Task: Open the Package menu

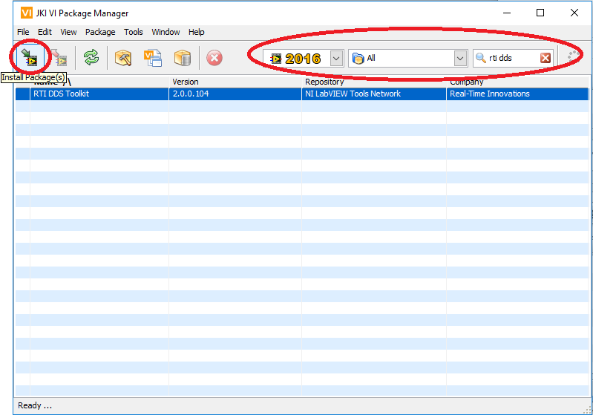Action: click(x=100, y=32)
